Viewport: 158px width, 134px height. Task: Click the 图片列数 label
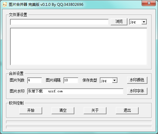(17, 80)
